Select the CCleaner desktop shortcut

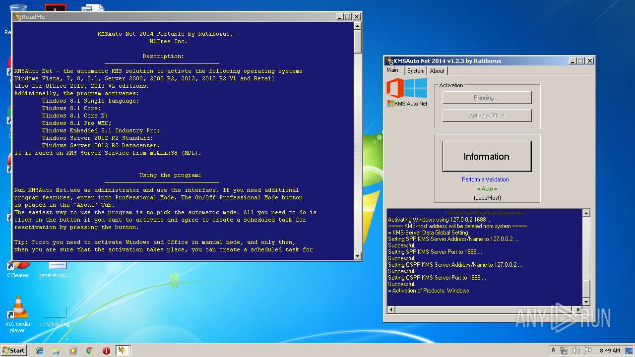18,270
